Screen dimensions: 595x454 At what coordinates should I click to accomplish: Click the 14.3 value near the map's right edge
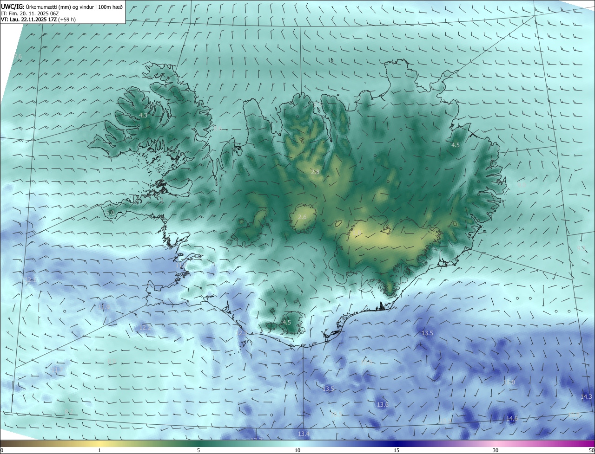click(x=587, y=396)
